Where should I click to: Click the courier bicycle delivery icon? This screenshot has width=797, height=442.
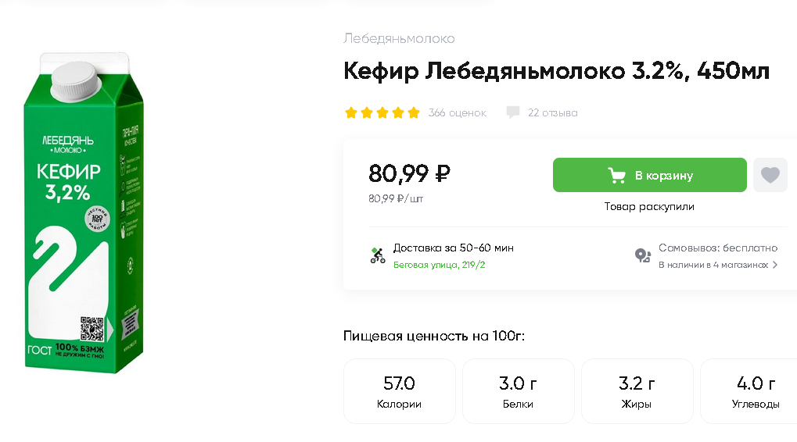point(378,255)
